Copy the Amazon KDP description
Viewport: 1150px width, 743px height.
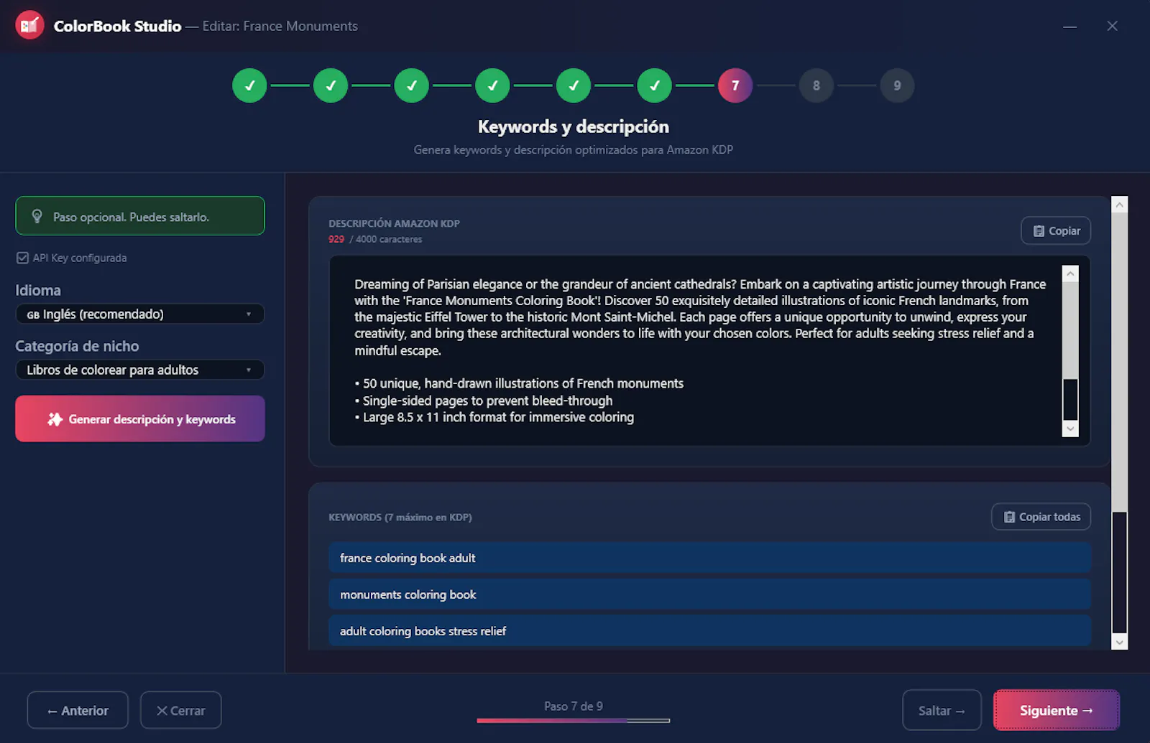click(x=1056, y=230)
